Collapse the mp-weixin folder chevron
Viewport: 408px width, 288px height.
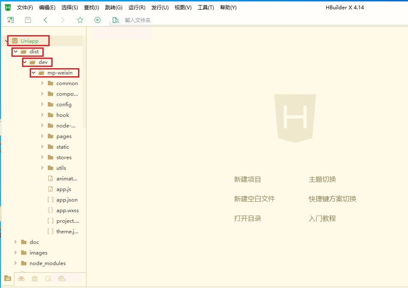click(x=34, y=73)
